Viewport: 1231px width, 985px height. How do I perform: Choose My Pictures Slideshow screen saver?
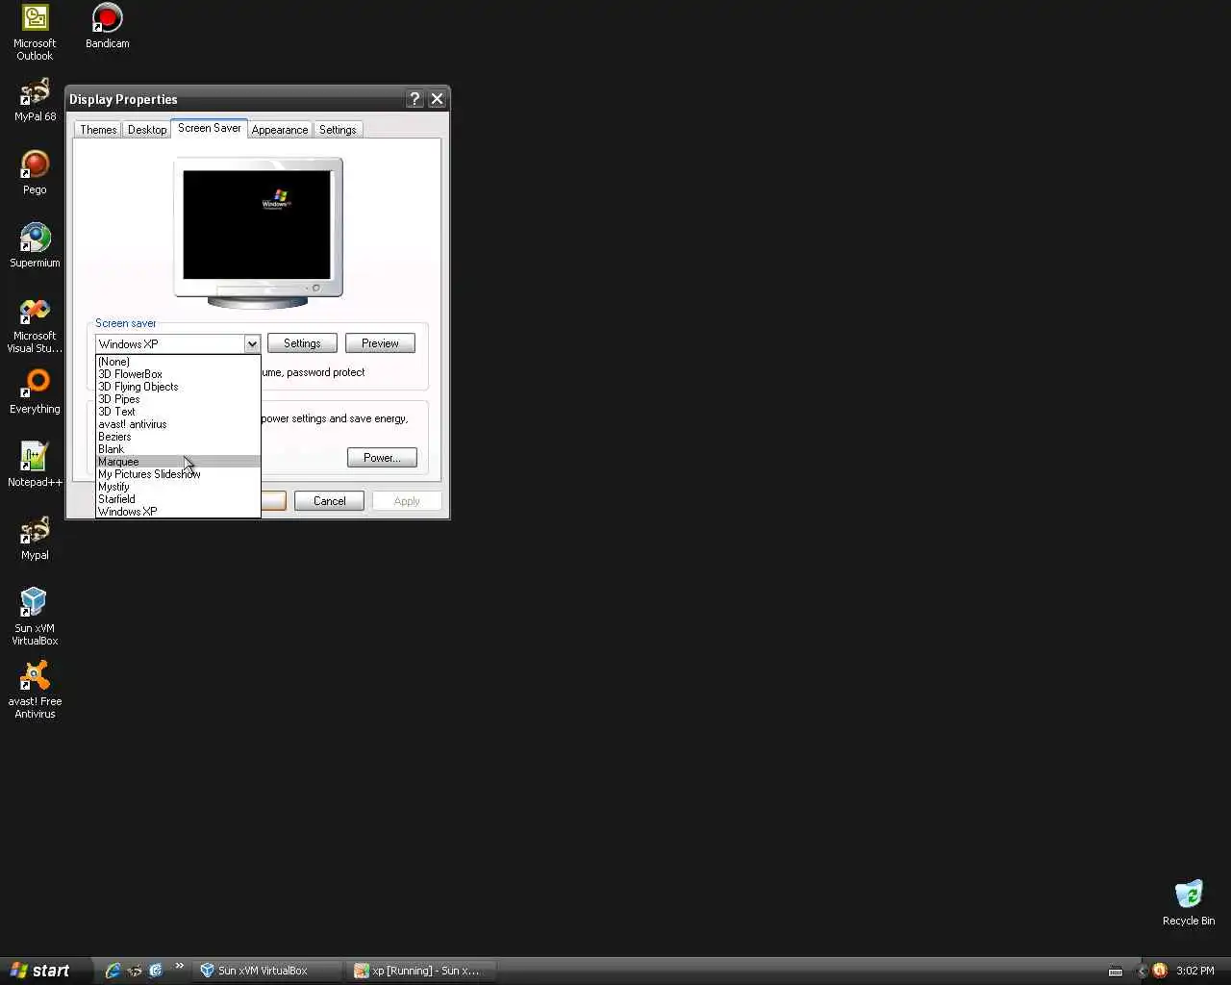pyautogui.click(x=178, y=474)
